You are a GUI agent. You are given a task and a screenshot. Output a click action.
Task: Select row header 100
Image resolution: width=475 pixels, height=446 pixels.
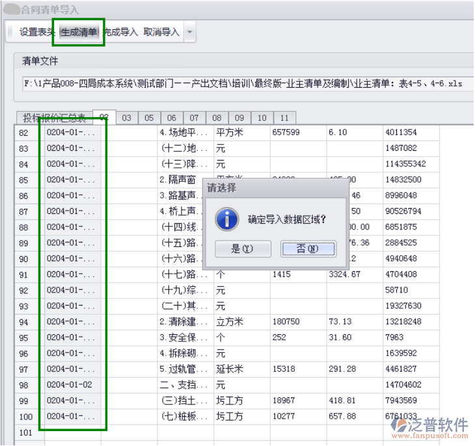point(29,417)
